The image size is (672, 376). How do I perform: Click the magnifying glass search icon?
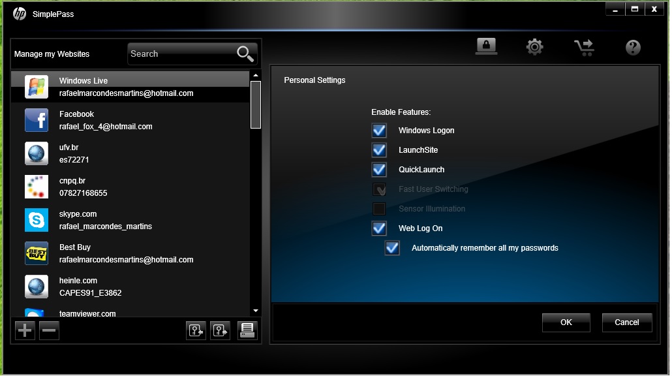click(x=245, y=54)
